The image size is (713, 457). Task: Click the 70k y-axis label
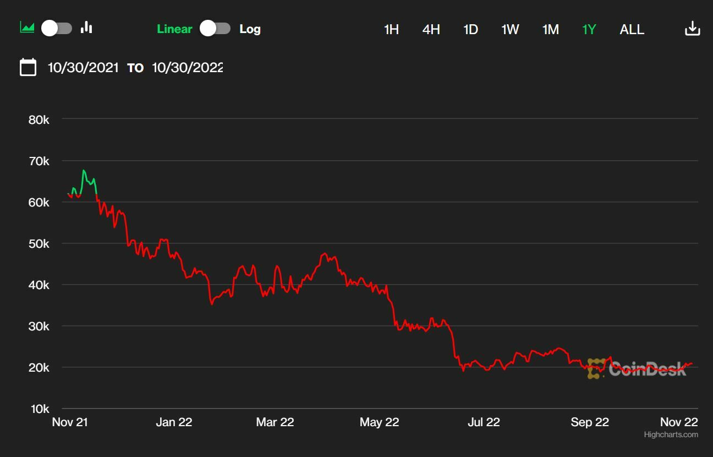39,161
